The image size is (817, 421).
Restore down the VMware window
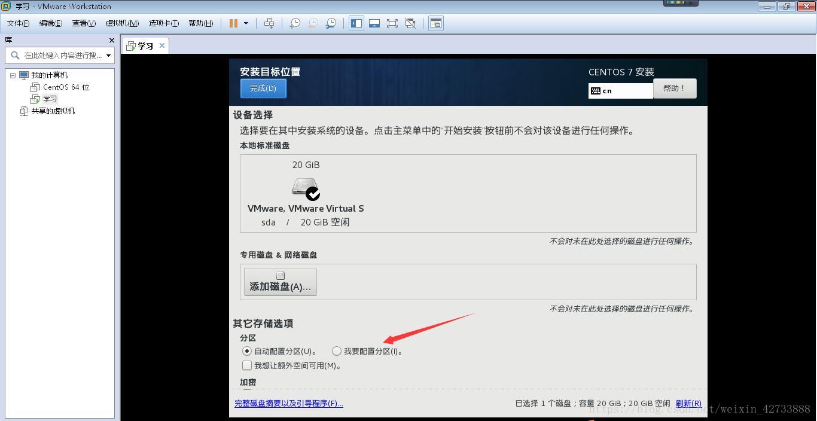coord(786,6)
